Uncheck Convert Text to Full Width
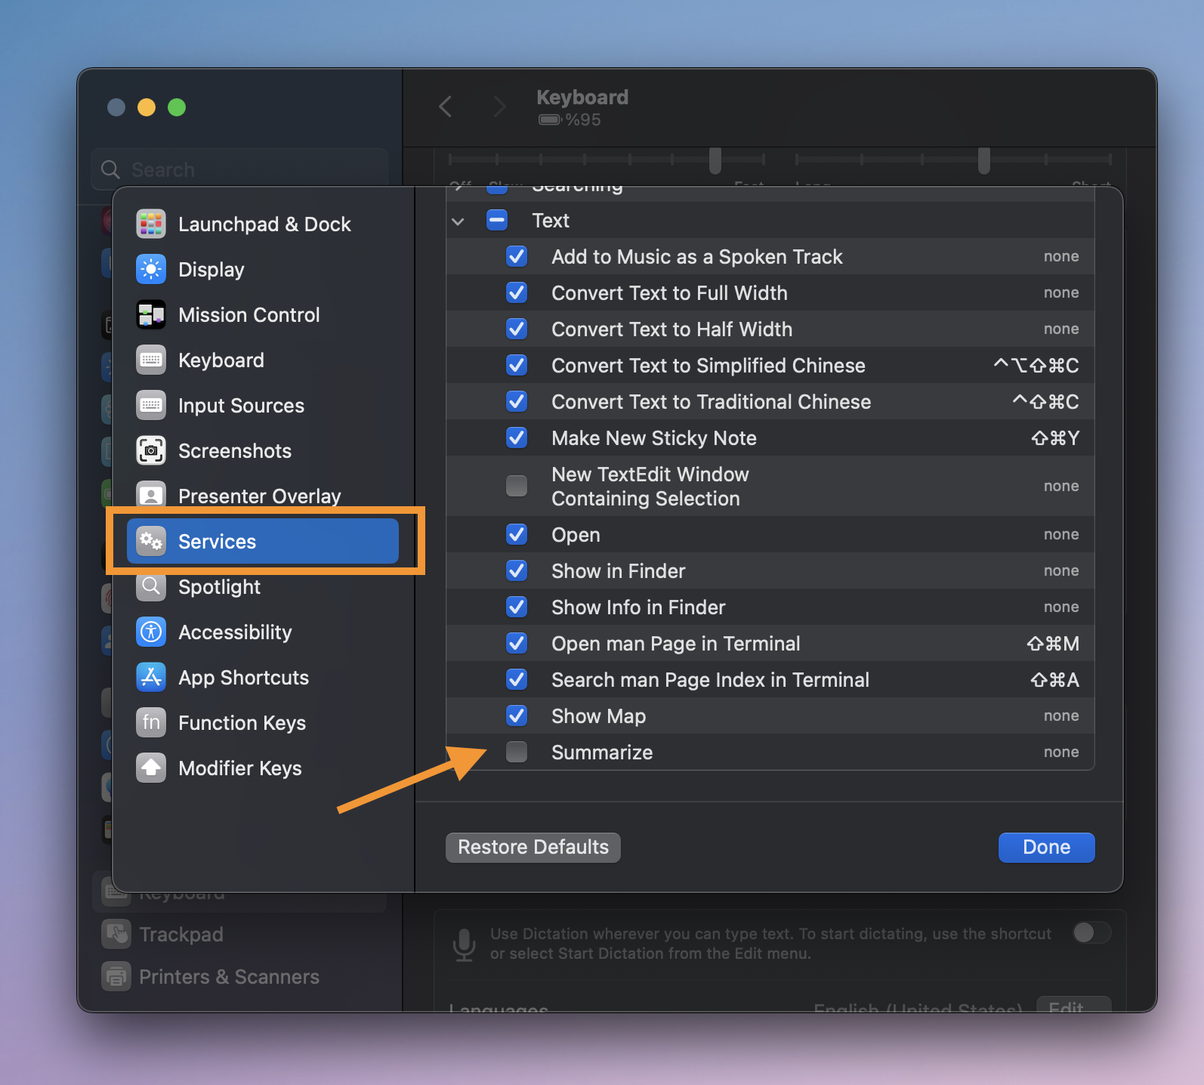1204x1085 pixels. point(517,293)
